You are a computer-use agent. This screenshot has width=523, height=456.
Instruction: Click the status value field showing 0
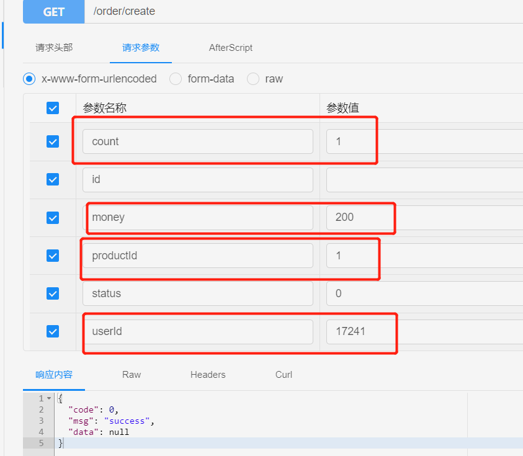(424, 293)
